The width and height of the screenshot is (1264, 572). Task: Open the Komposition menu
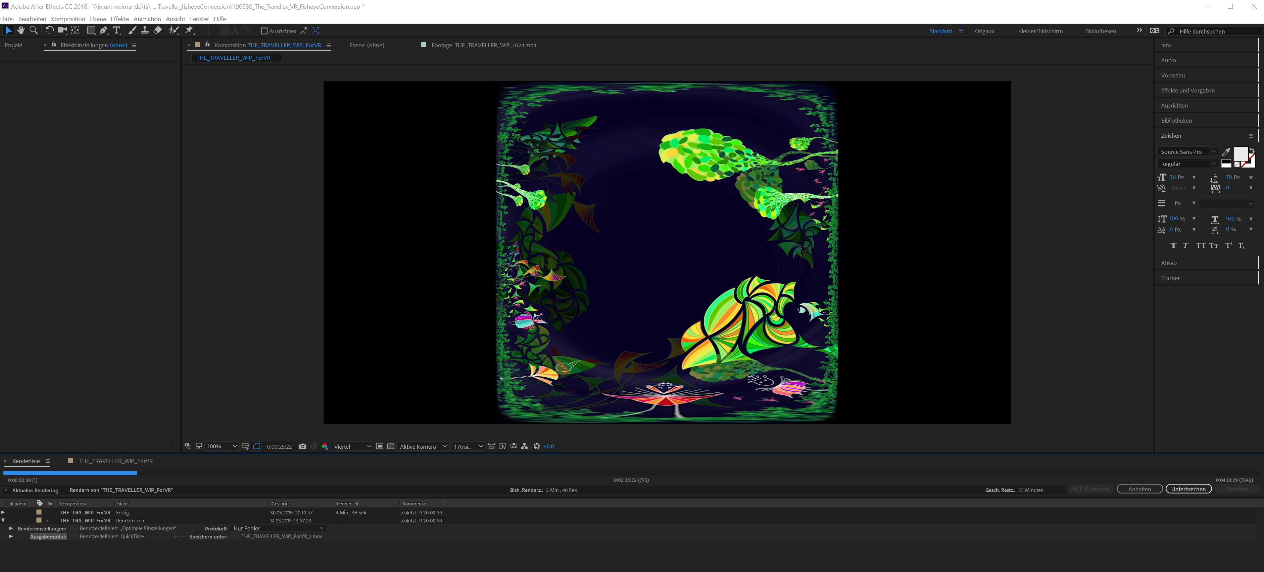[x=68, y=19]
